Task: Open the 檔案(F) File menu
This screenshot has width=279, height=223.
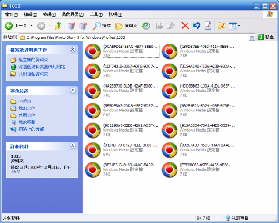Action: point(11,14)
